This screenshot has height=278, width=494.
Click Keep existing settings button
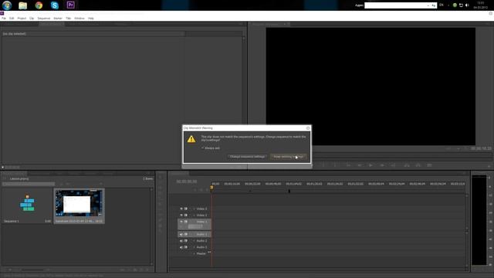coord(288,157)
